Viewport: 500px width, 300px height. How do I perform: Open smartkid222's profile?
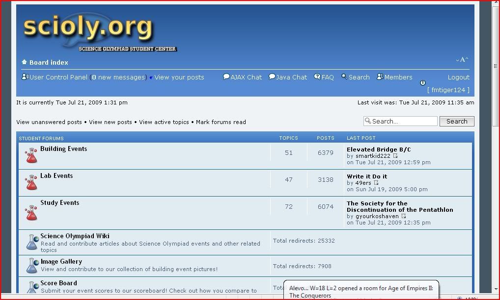(x=373, y=156)
